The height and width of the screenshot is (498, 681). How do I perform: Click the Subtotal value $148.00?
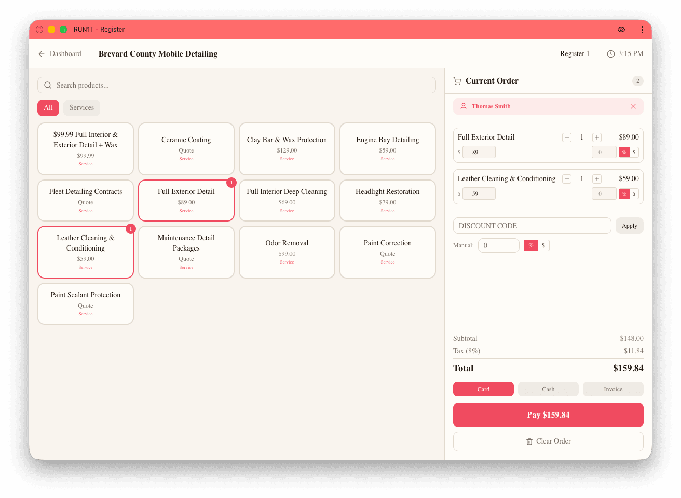click(x=632, y=339)
